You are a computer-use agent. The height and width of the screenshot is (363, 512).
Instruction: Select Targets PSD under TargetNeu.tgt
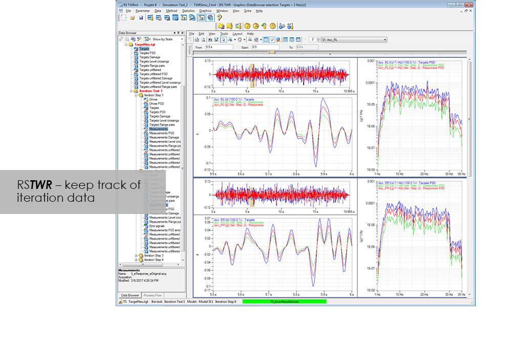point(148,53)
